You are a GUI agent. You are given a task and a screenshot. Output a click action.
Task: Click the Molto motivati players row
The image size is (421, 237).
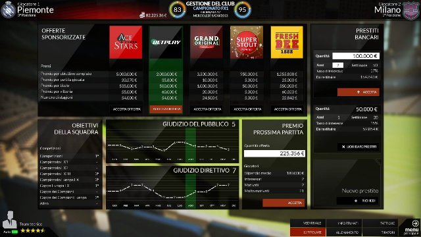274,191
